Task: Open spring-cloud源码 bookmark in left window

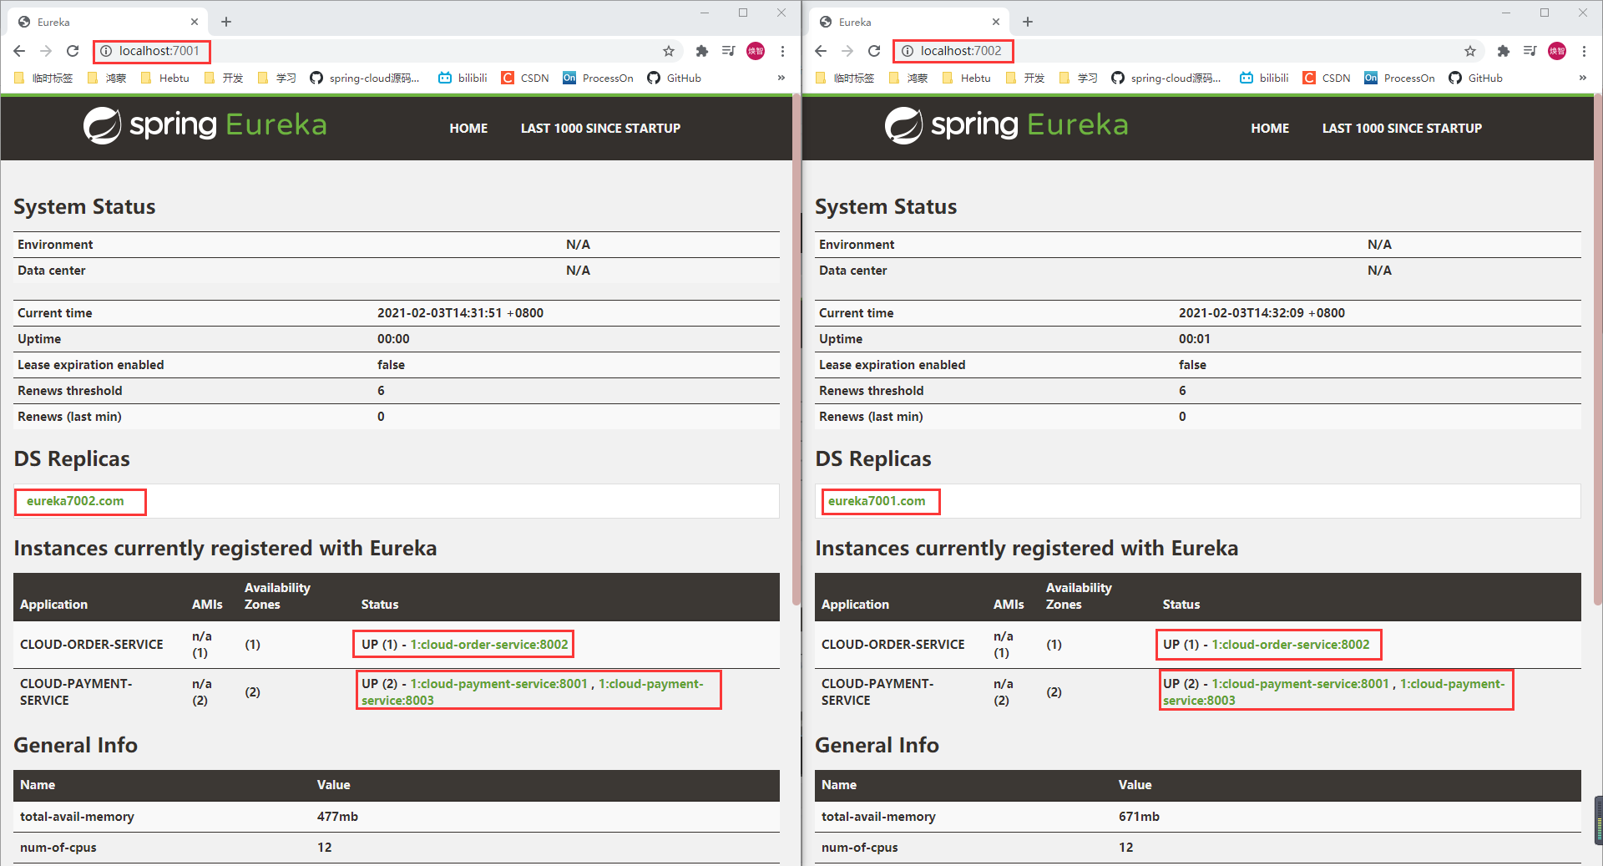Action: point(365,78)
